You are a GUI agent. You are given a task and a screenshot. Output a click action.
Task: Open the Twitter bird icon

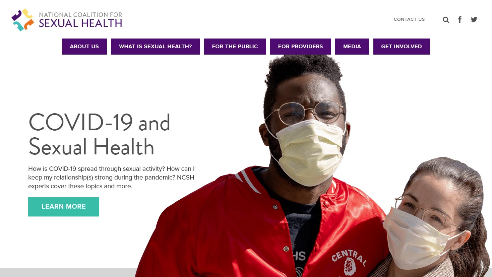tap(474, 19)
